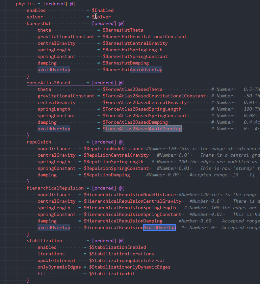Click $ForceAtlas2BasedSpringConstant variable
The height and width of the screenshot is (284, 260).
click(145, 116)
